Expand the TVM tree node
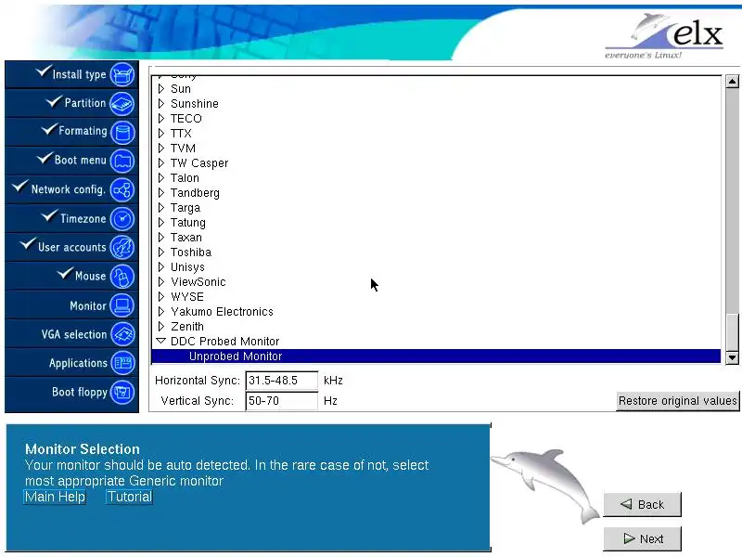The image size is (742, 557). [x=161, y=148]
